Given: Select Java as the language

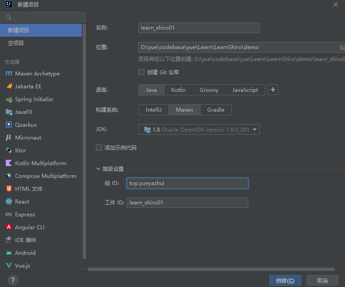Looking at the screenshot, I should click(151, 90).
